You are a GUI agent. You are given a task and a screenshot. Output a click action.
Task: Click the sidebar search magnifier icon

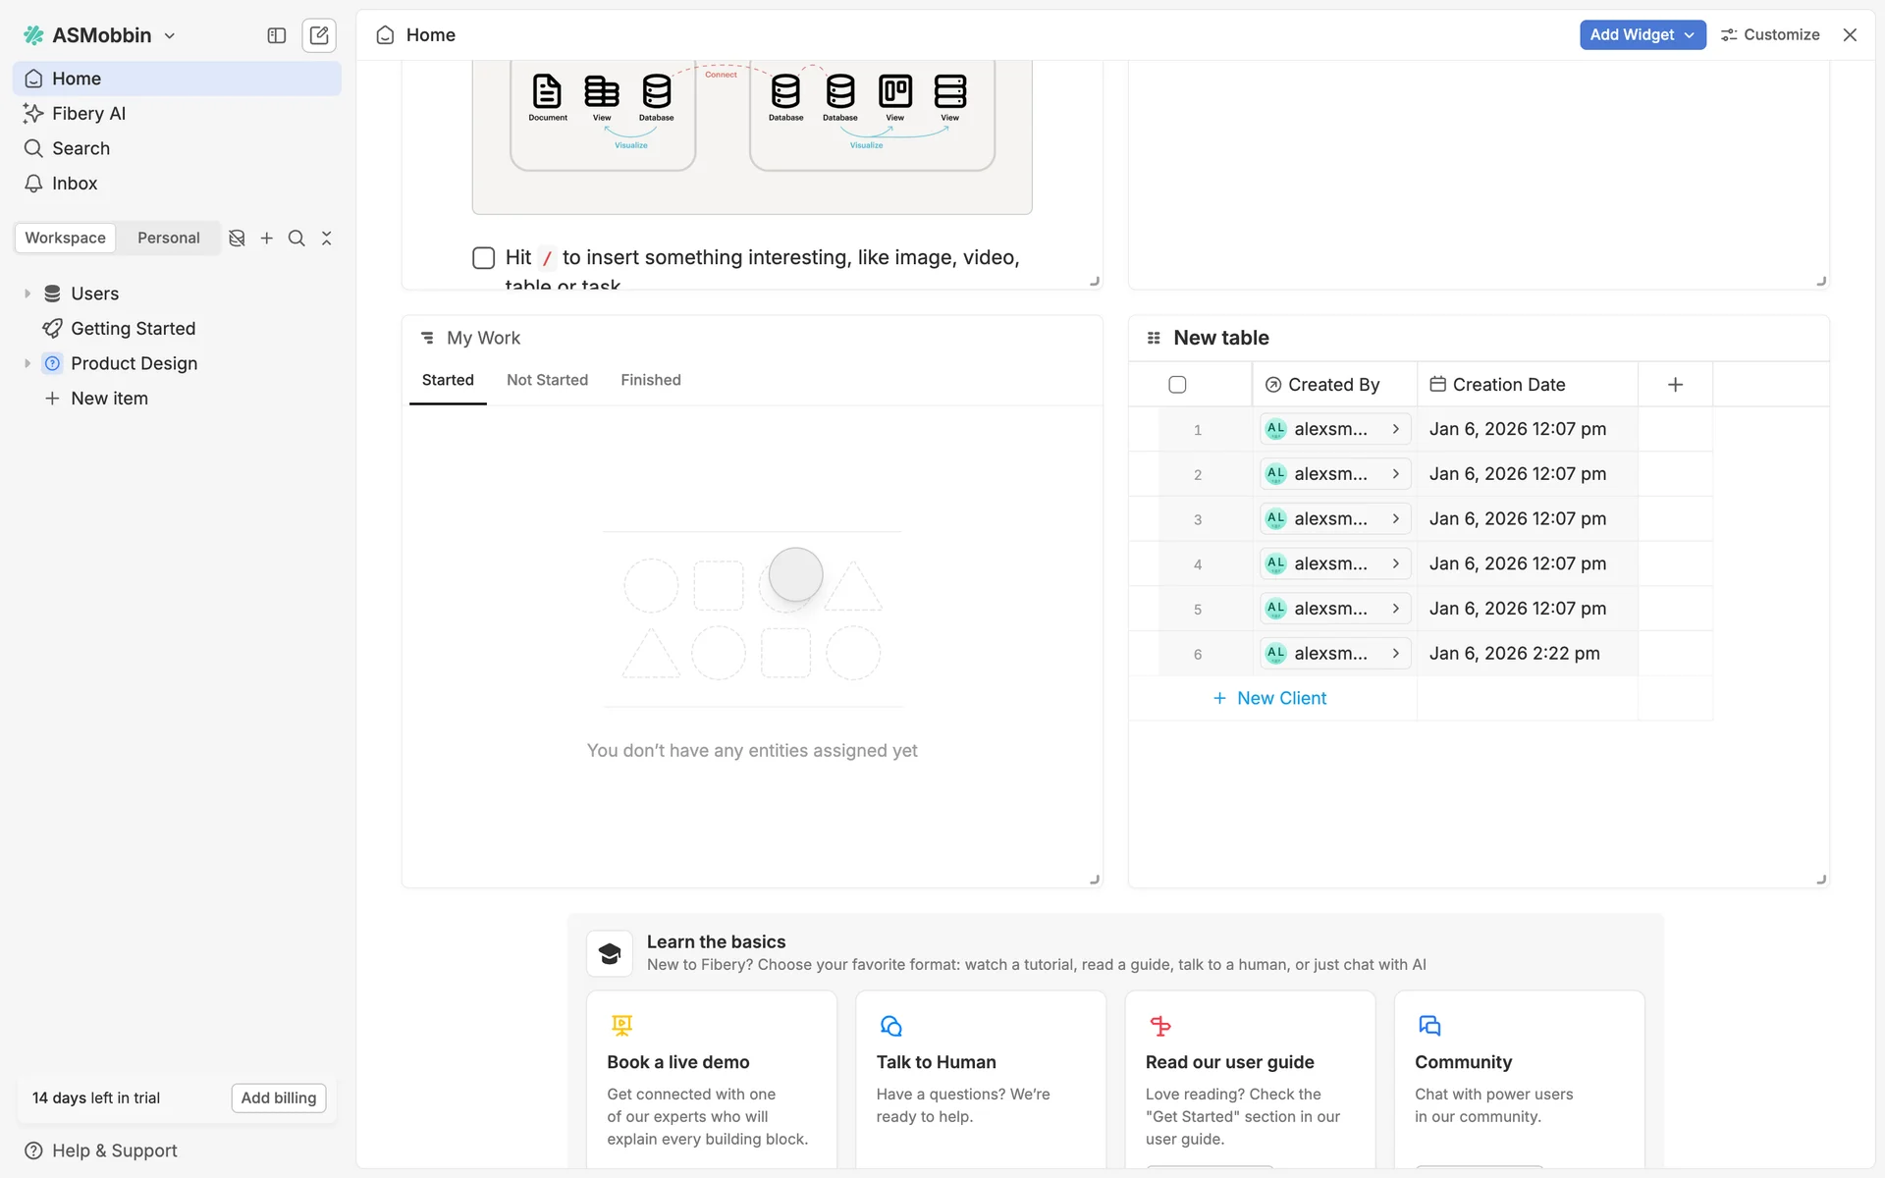(x=296, y=239)
